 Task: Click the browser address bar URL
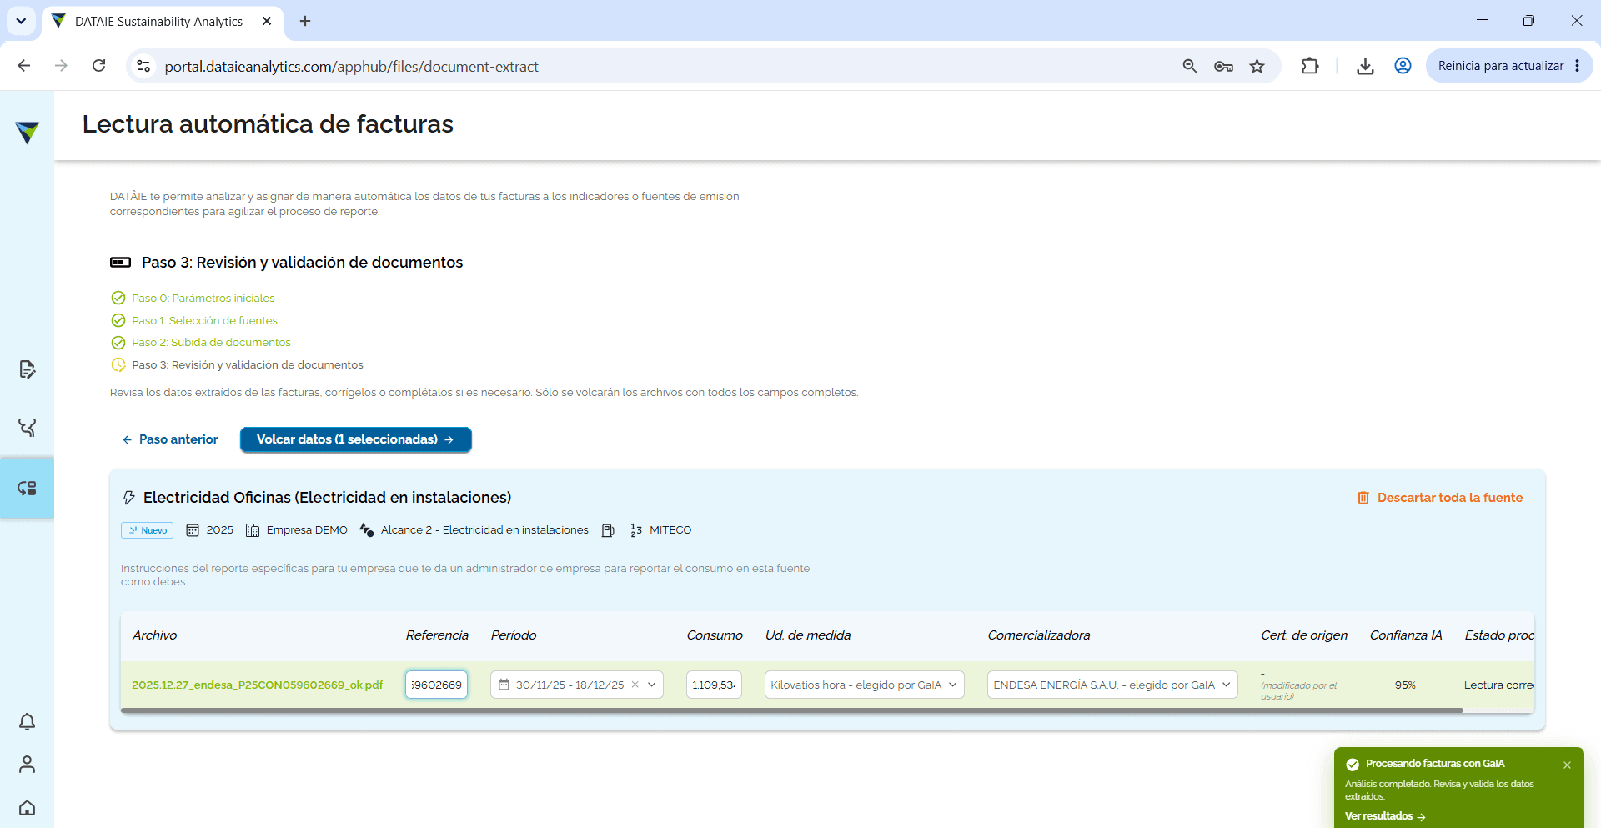click(351, 66)
